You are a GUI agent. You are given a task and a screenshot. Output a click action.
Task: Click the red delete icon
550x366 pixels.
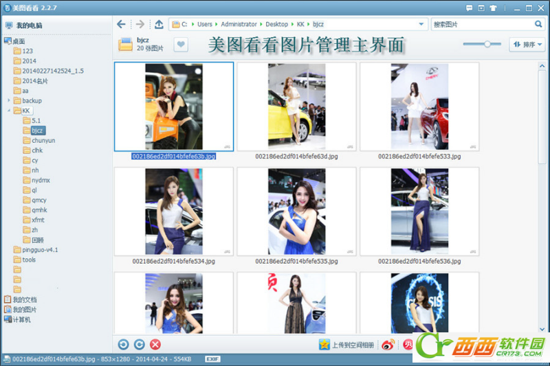click(x=155, y=345)
